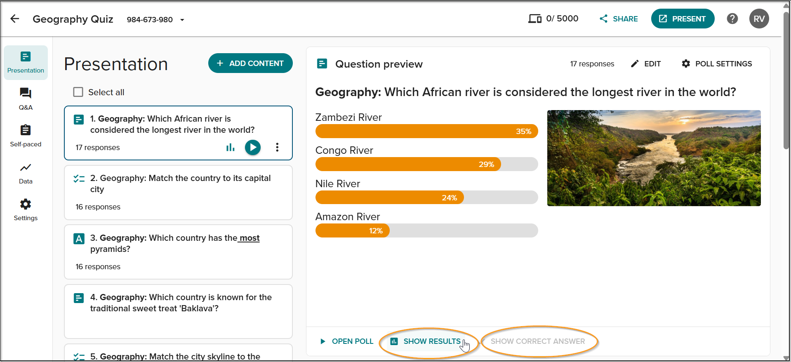Open the Self-paced sidebar section
Screen dimensions: 791x362
click(x=26, y=136)
